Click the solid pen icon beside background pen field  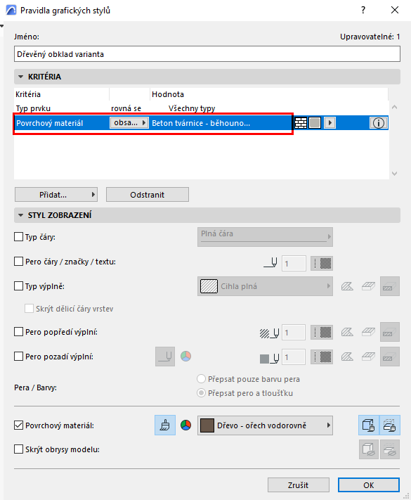tap(270, 358)
